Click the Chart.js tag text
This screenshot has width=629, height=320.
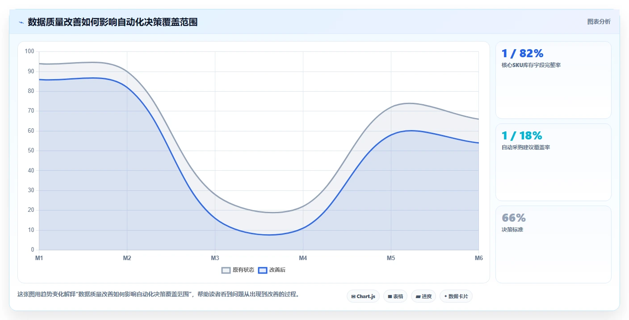pos(366,296)
